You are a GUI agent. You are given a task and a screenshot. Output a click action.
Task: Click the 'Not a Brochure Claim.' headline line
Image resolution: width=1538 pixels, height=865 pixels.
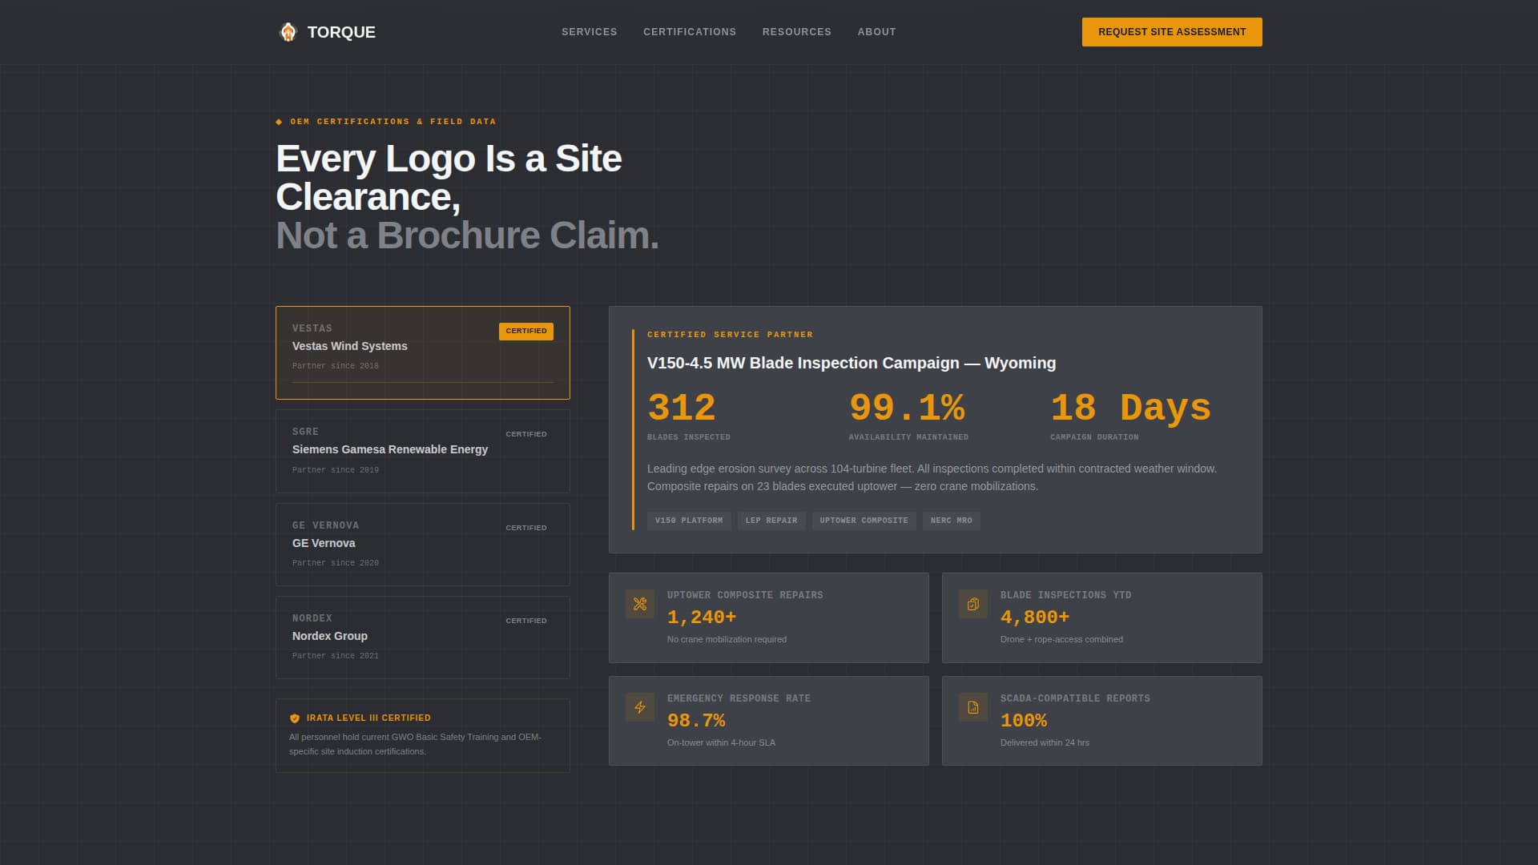(x=467, y=235)
